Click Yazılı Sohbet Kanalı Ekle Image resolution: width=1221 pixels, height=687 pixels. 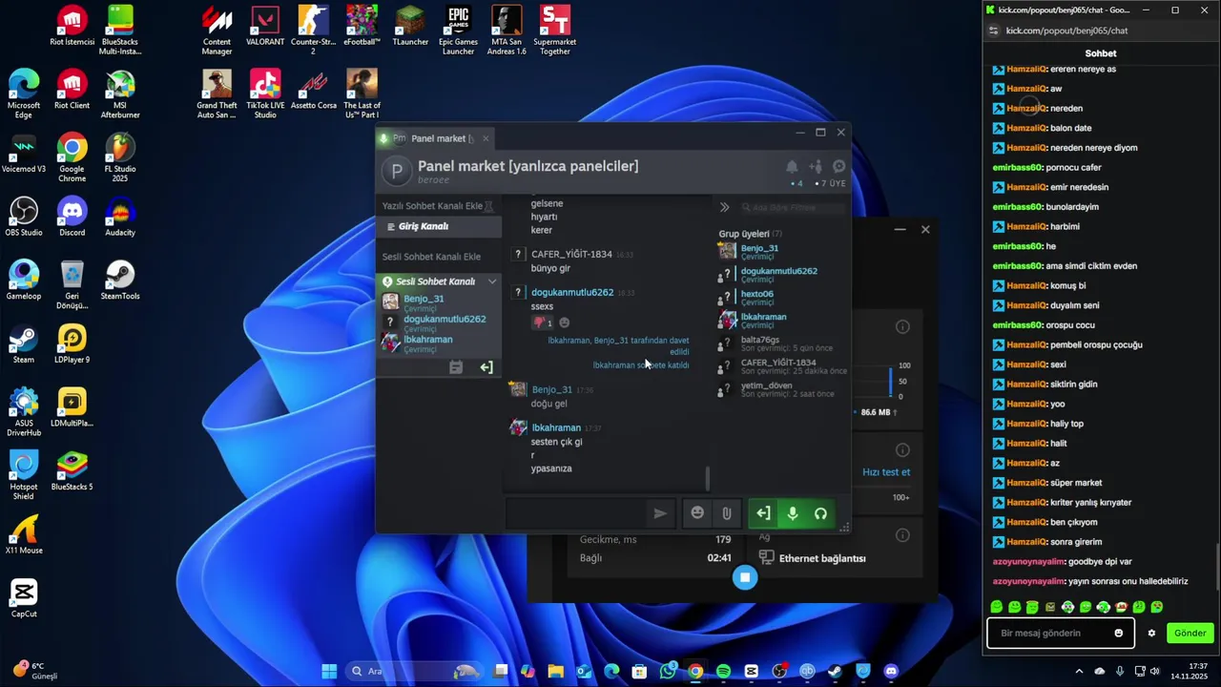coord(431,205)
